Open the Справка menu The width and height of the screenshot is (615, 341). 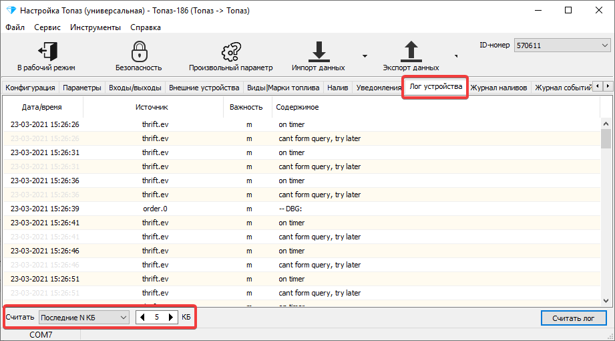click(x=146, y=27)
